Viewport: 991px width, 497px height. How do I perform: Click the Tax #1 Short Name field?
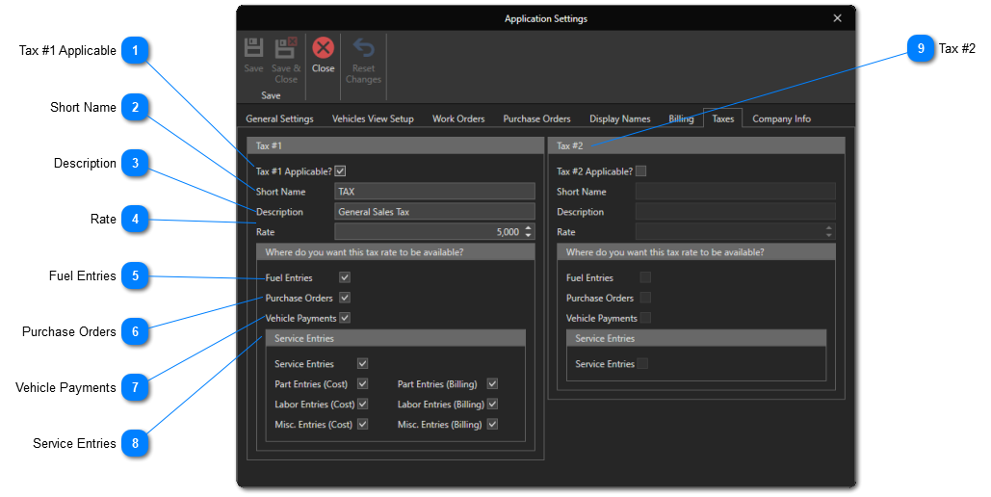point(434,192)
